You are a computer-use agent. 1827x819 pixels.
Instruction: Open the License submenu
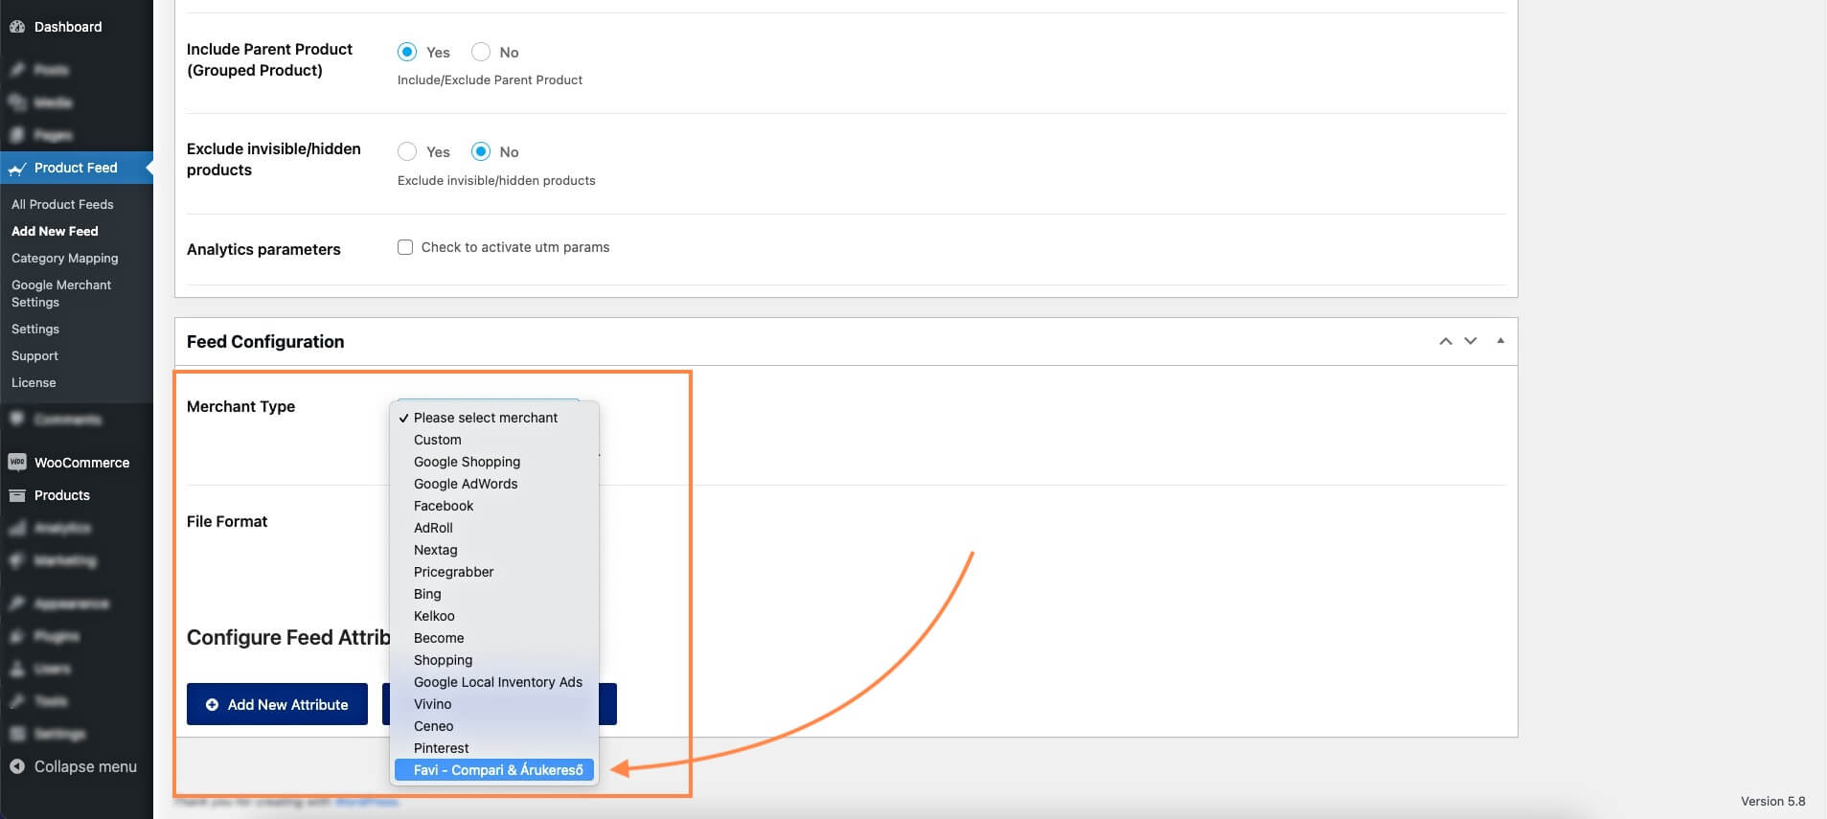click(x=34, y=382)
